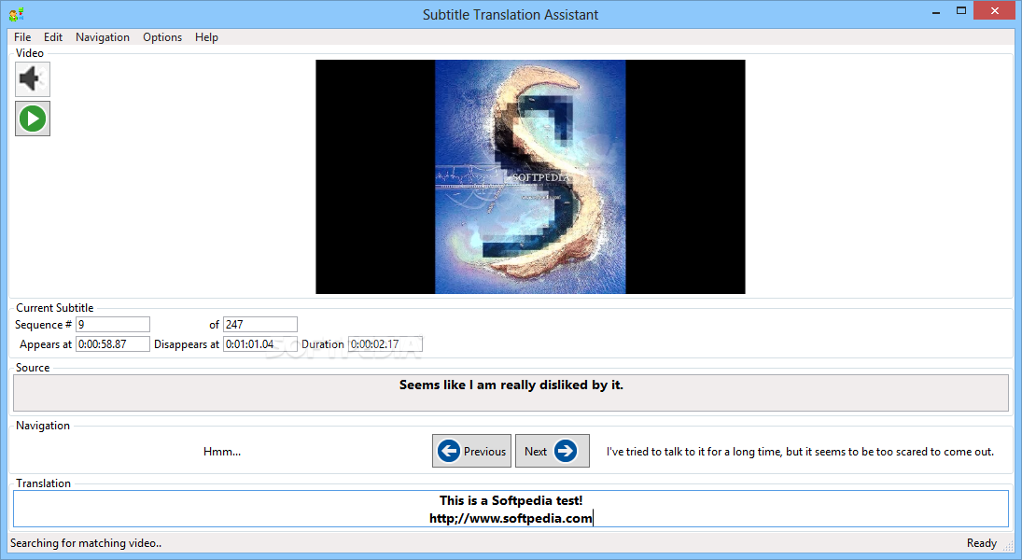
Task: Click the Sequence # field showing 9
Action: [x=113, y=325]
